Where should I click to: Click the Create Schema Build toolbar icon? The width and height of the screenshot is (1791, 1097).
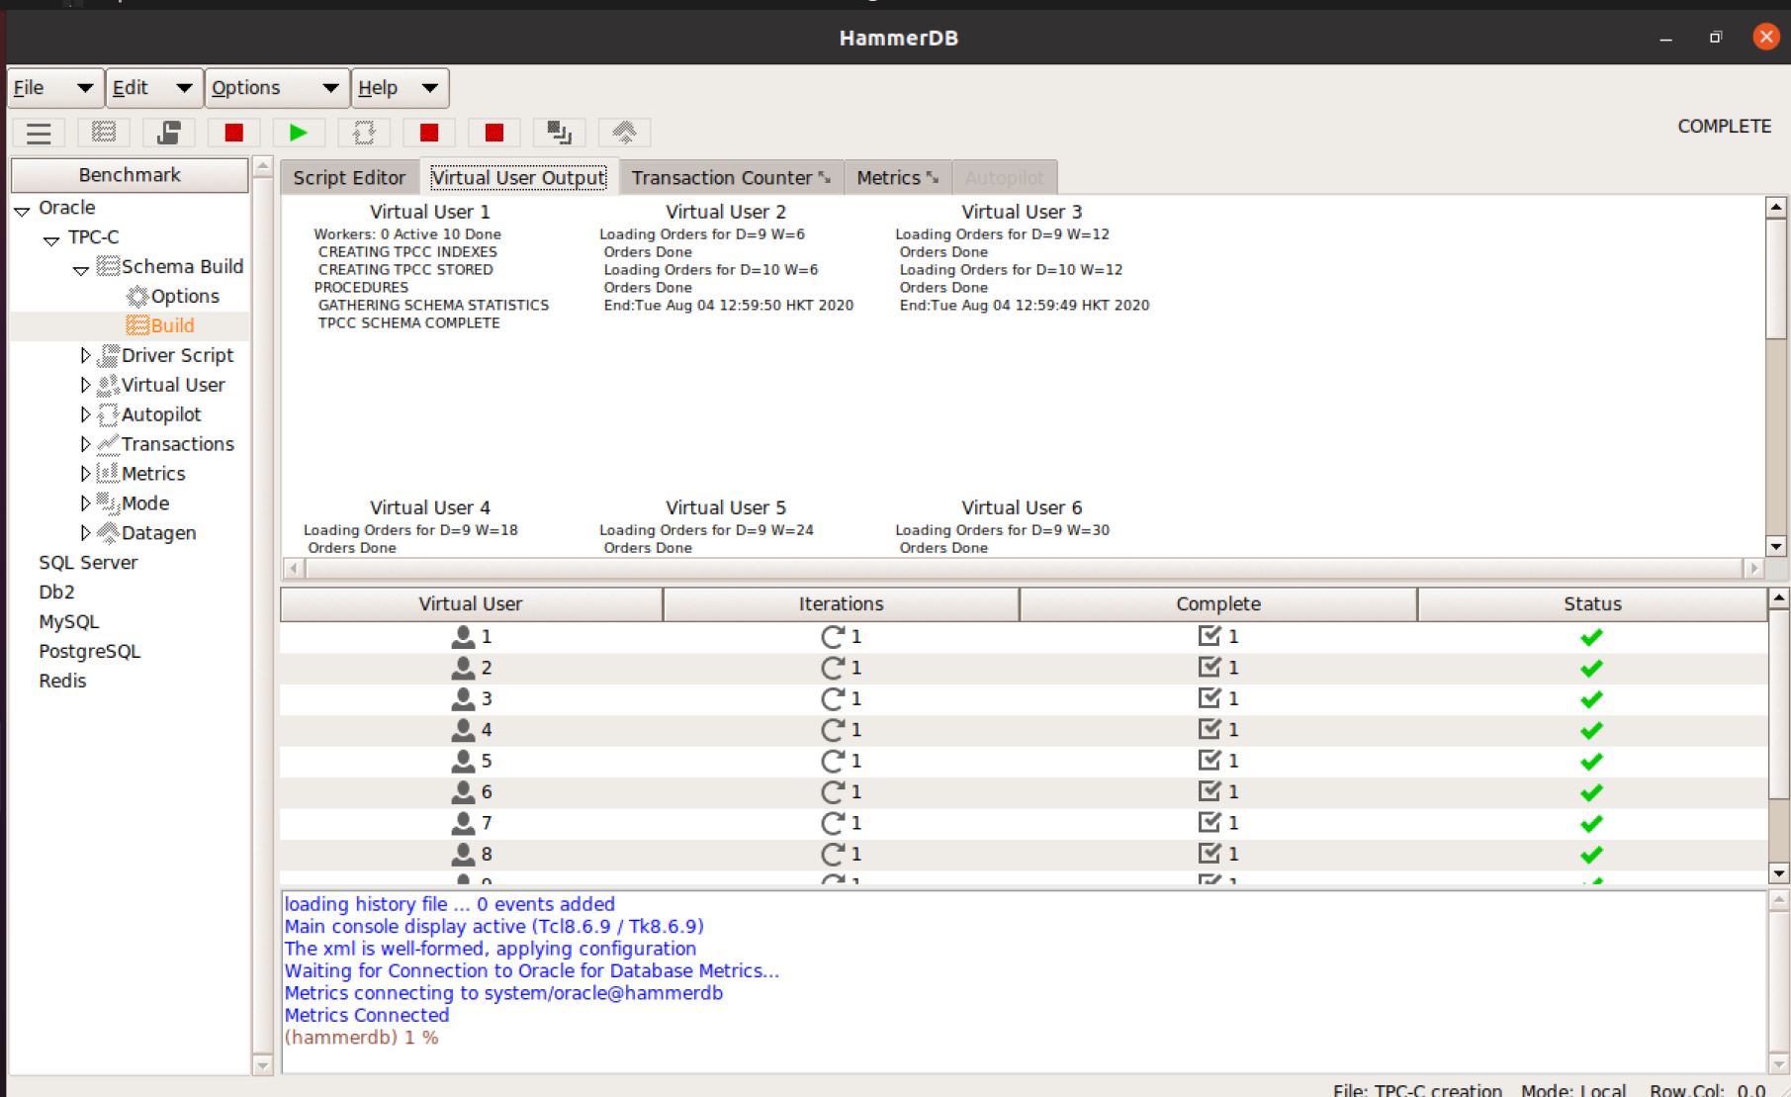(104, 133)
